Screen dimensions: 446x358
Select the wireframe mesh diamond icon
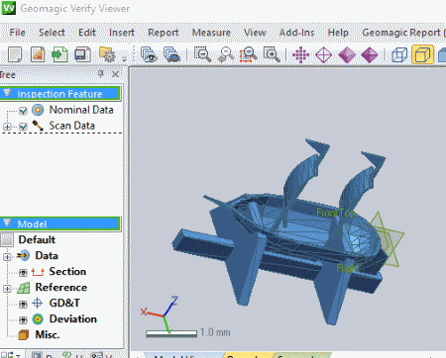point(324,54)
